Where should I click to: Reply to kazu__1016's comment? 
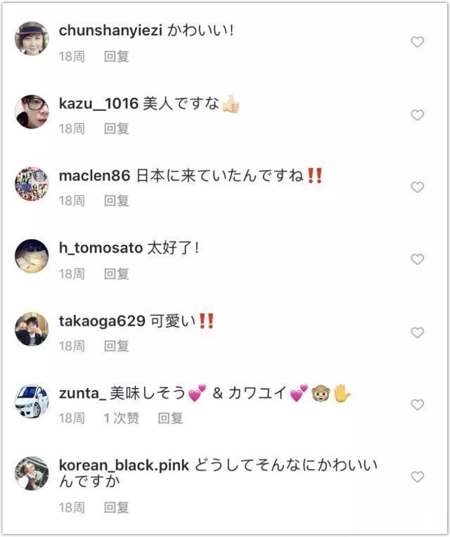coord(116,129)
